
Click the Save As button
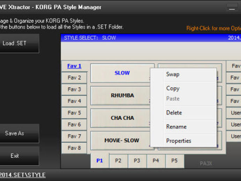(19, 133)
